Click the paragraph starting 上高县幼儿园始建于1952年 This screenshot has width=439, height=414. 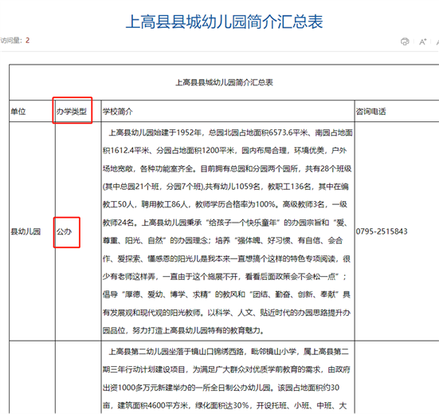[228, 231]
